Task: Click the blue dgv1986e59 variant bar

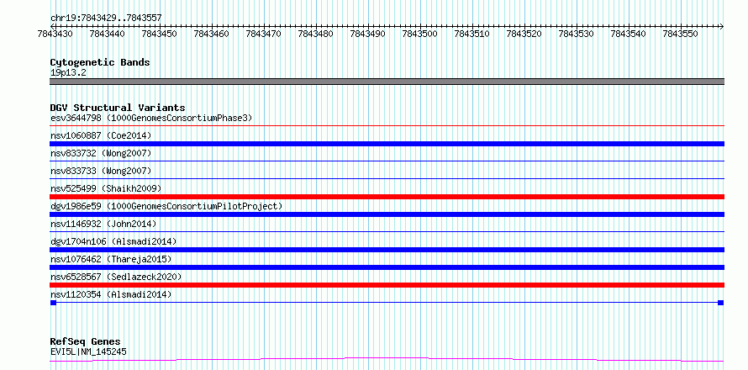Action: click(x=387, y=214)
